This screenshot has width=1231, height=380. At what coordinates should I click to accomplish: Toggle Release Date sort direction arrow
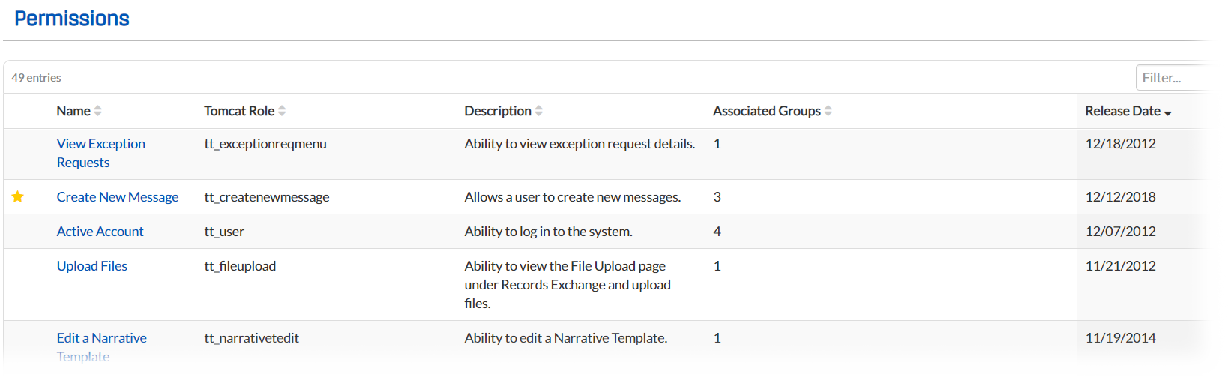tap(1168, 112)
